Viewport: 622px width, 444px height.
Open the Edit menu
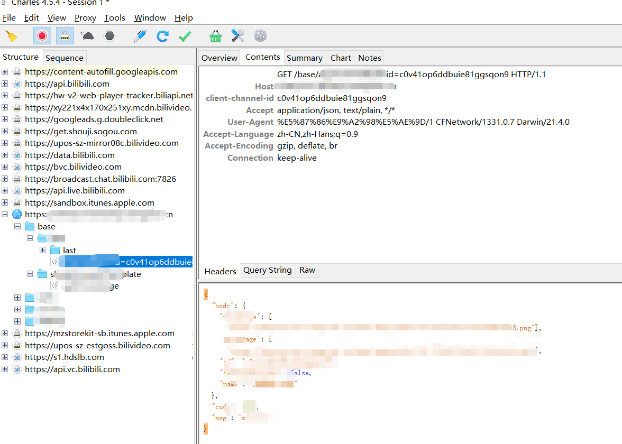tap(31, 18)
